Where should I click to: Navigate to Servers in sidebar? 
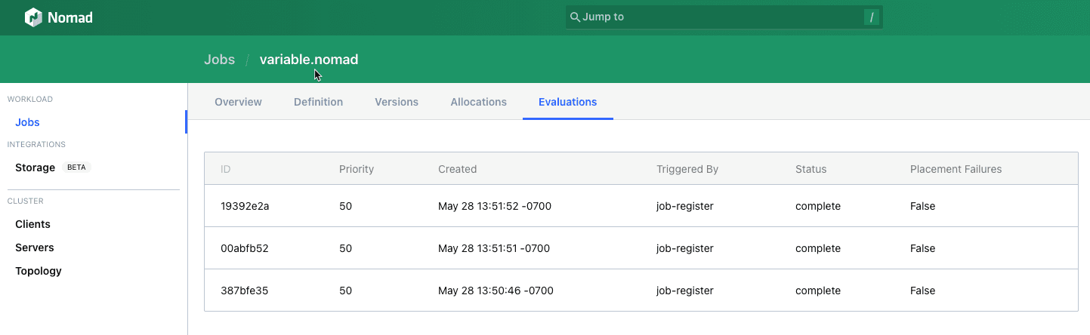point(35,247)
